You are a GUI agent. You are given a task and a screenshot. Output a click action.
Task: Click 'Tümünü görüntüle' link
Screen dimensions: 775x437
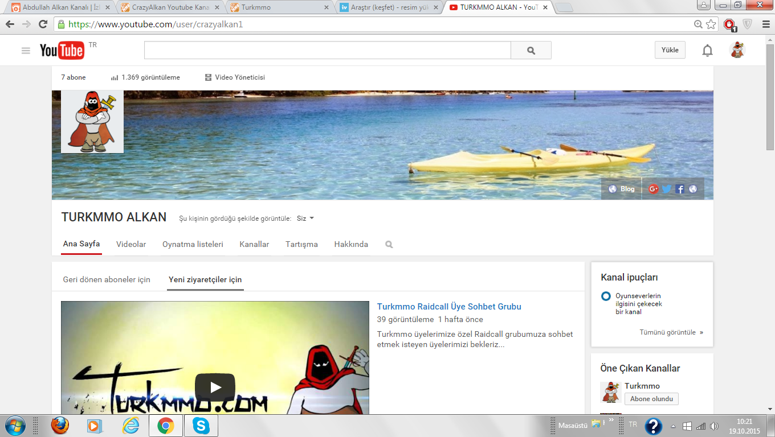[x=671, y=332]
